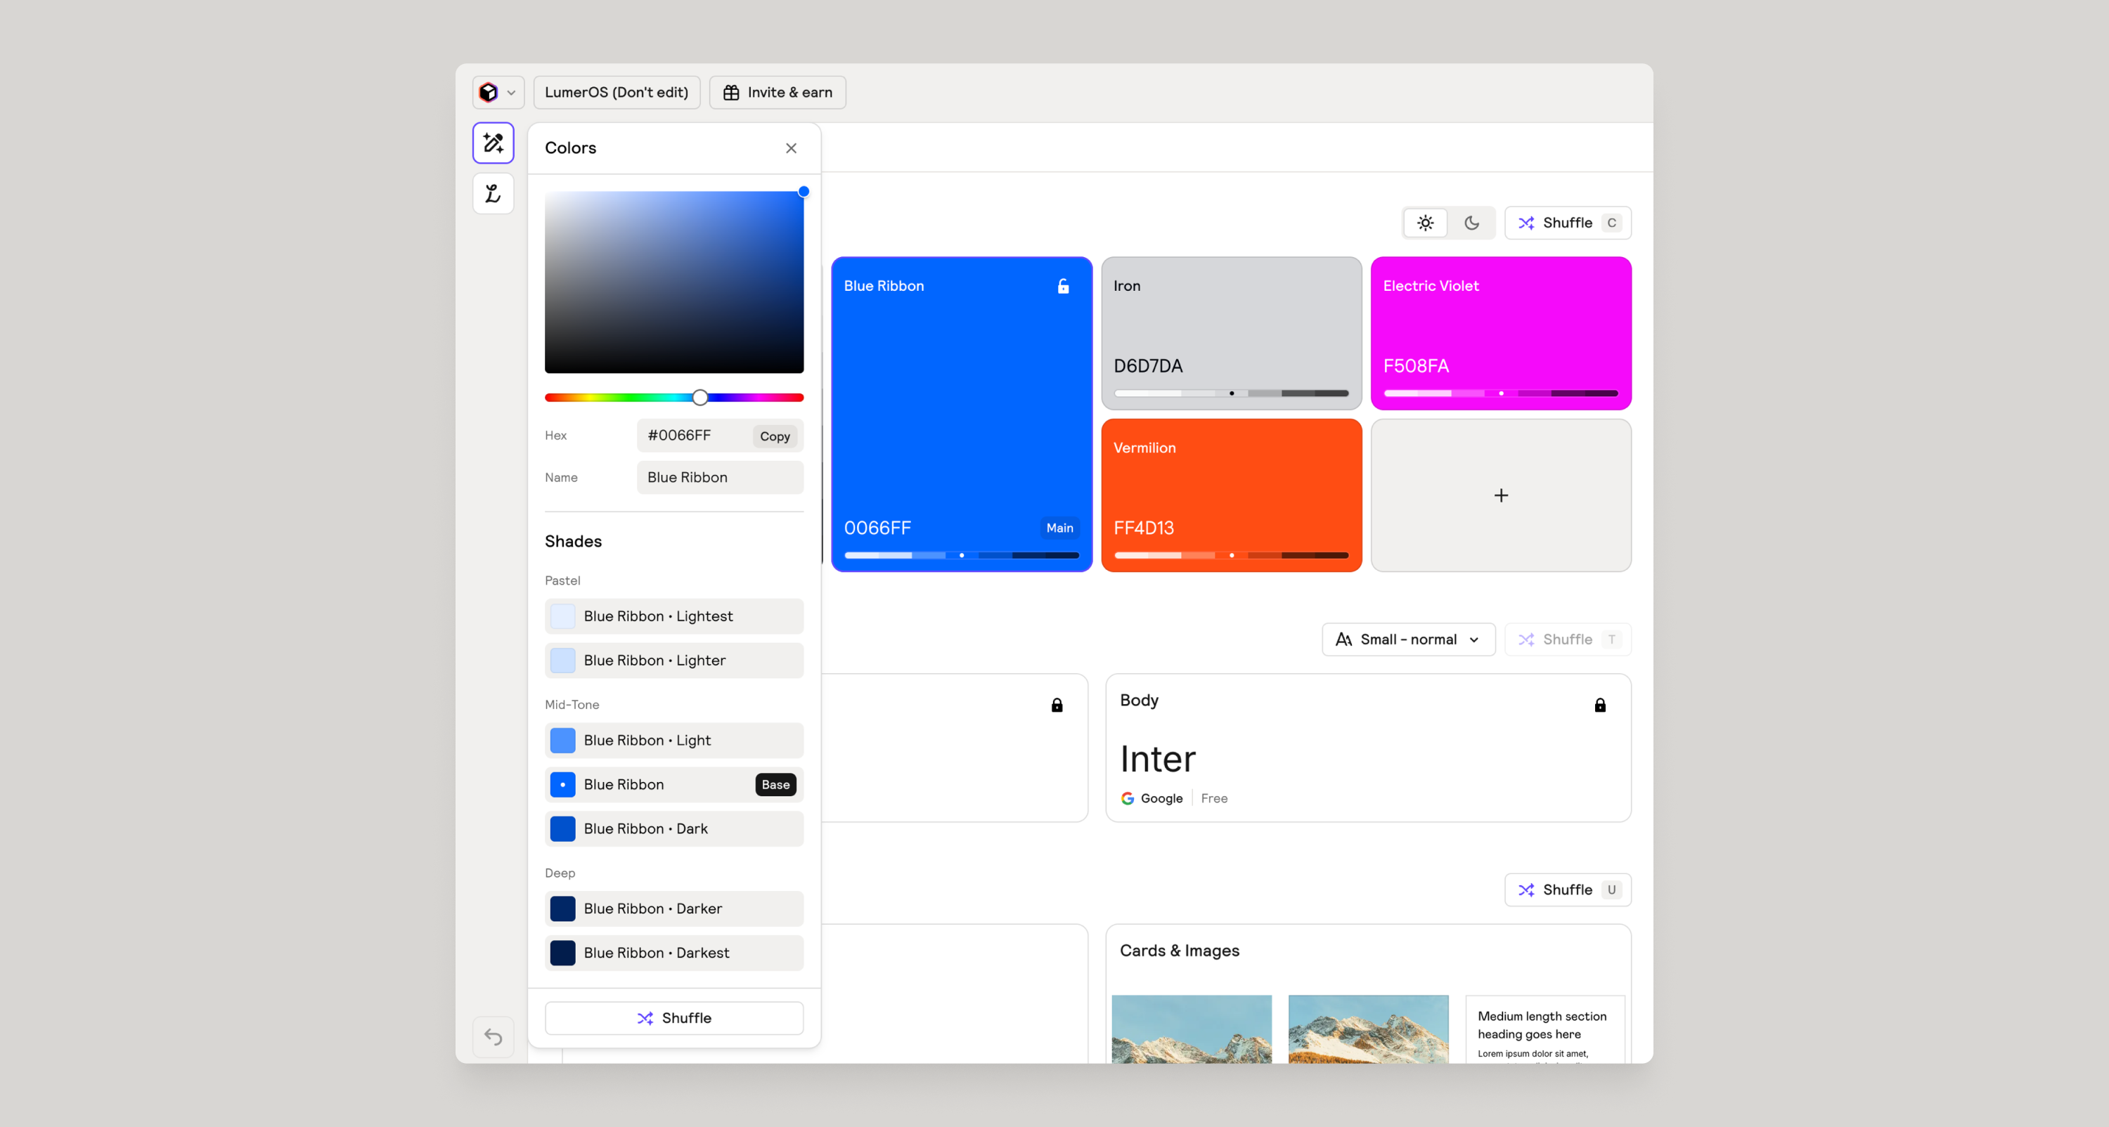Click the plus to add color
Screen dimensions: 2109x1127
pos(1500,495)
